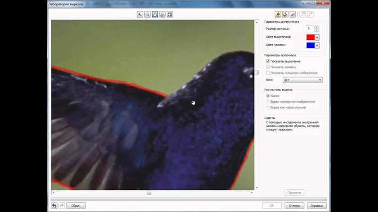Activate the Pan hand tool
The height and width of the screenshot is (212, 378).
pyautogui.click(x=155, y=15)
